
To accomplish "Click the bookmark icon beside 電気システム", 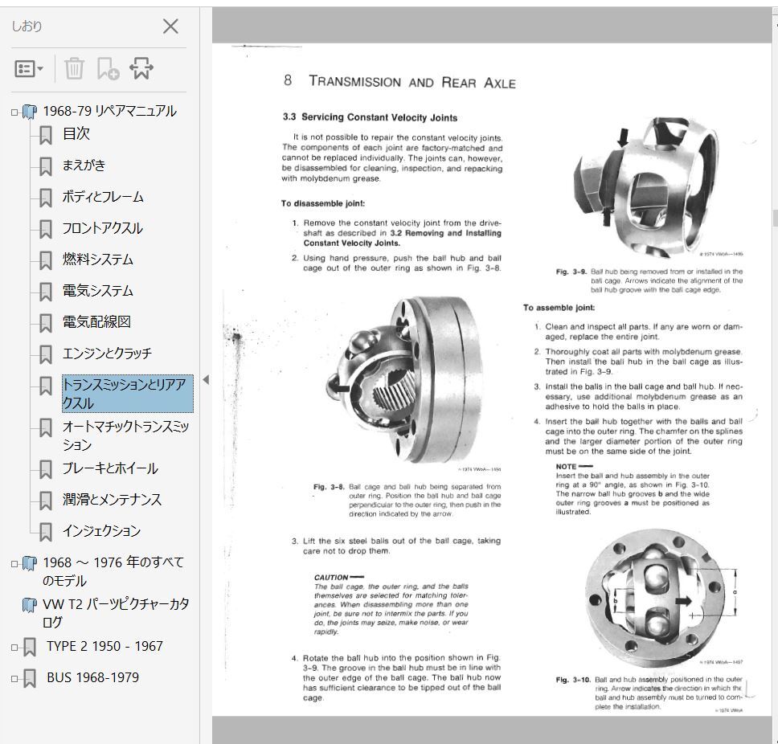I will tap(46, 292).
